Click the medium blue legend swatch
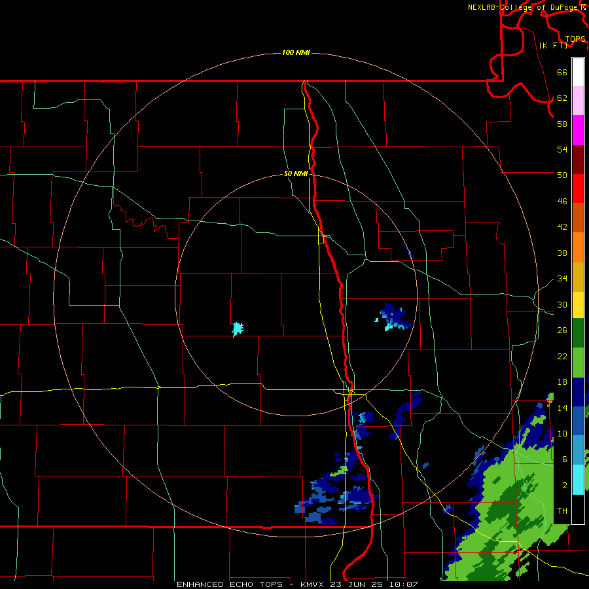The width and height of the screenshot is (589, 589). point(578,421)
